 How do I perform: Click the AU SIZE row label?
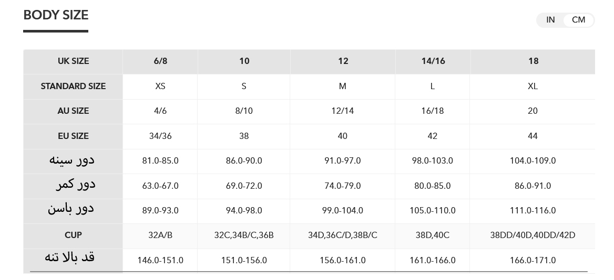point(73,111)
